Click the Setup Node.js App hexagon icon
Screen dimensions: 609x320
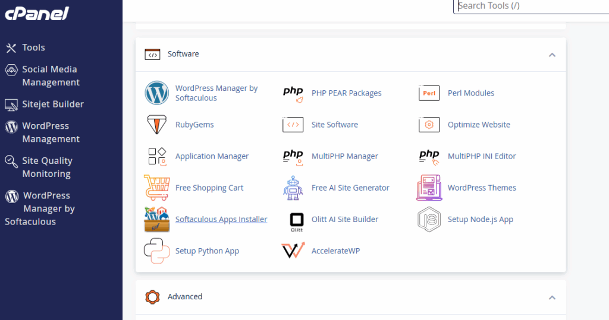point(429,220)
